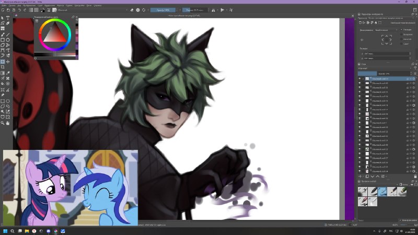Screen dimensions: 418x235
Task: Select the Text tool in toolbox
Action: (8, 18)
